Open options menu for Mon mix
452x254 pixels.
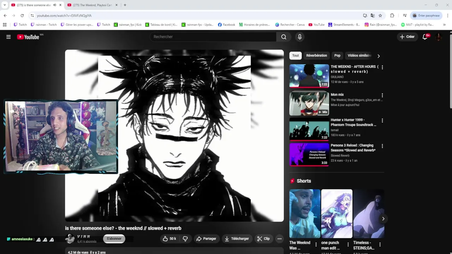pyautogui.click(x=382, y=95)
